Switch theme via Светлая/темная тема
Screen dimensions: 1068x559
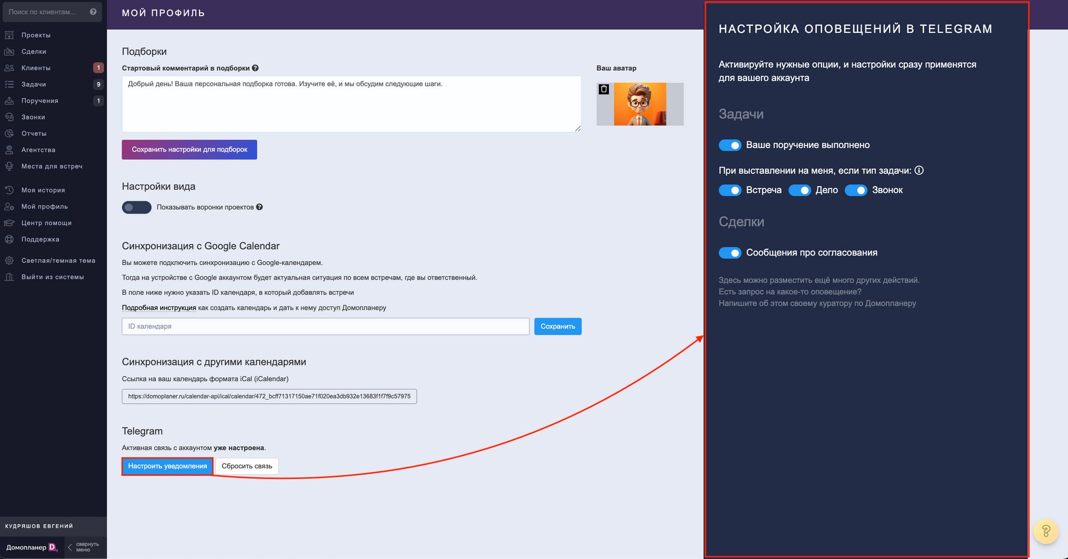click(58, 260)
